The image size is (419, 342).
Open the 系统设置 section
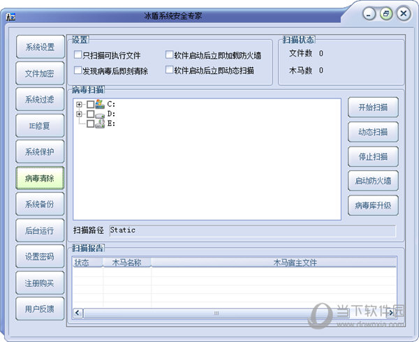[x=40, y=47]
